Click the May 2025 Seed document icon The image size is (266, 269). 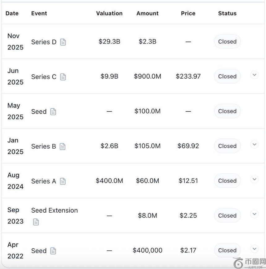[x=53, y=112]
